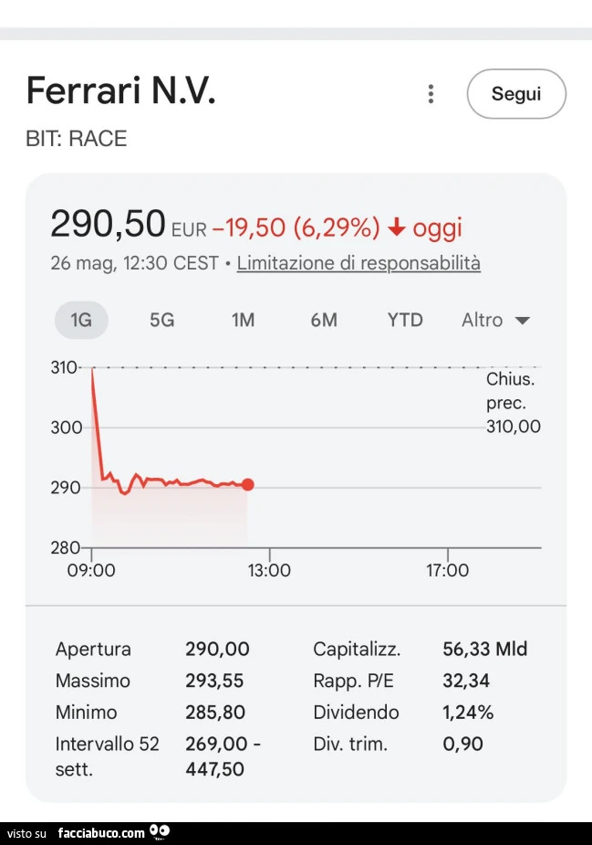Click the opening price spike at 09:00

click(92, 370)
